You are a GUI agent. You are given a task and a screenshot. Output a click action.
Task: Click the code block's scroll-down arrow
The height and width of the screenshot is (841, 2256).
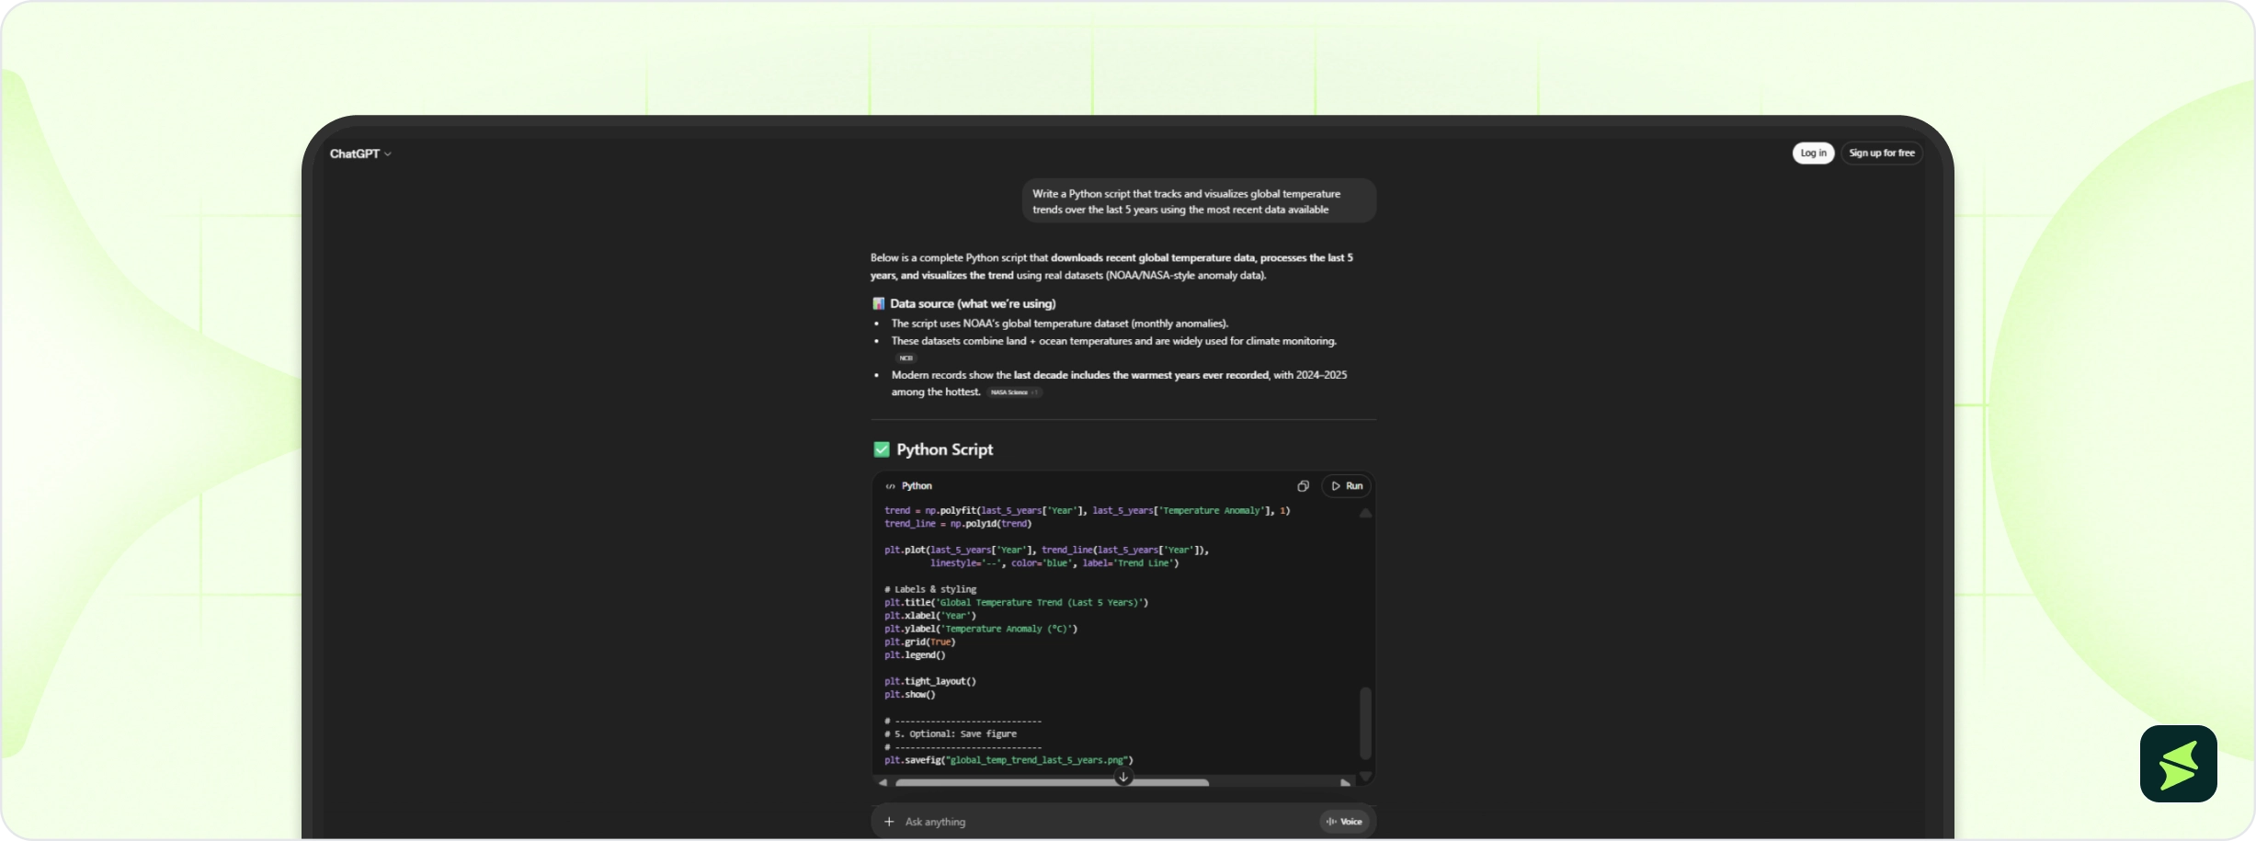point(1365,777)
